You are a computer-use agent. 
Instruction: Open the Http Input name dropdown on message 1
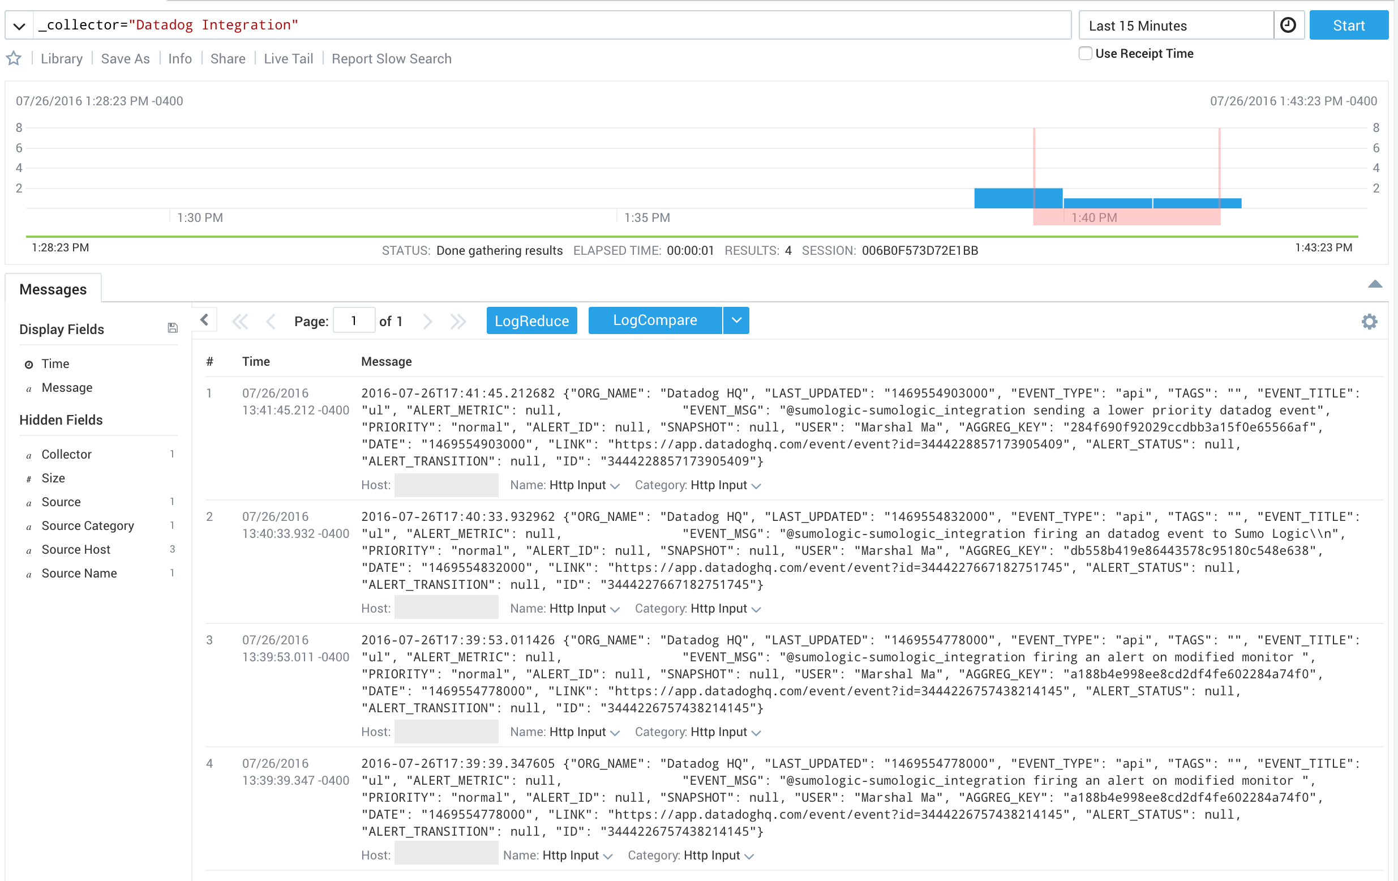click(615, 485)
